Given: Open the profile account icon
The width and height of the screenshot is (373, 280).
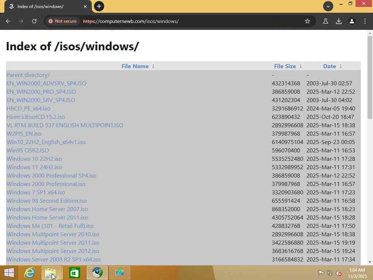Looking at the screenshot, I should (352, 21).
